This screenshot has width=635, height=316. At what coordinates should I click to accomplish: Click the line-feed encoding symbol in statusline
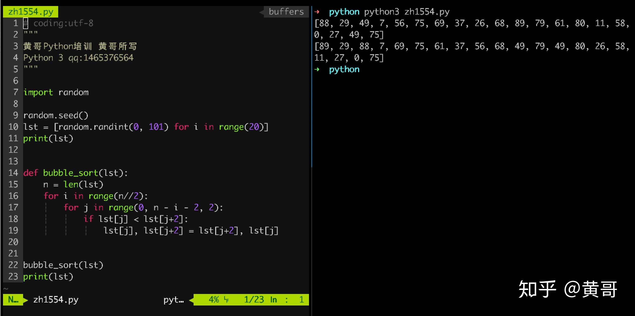226,299
